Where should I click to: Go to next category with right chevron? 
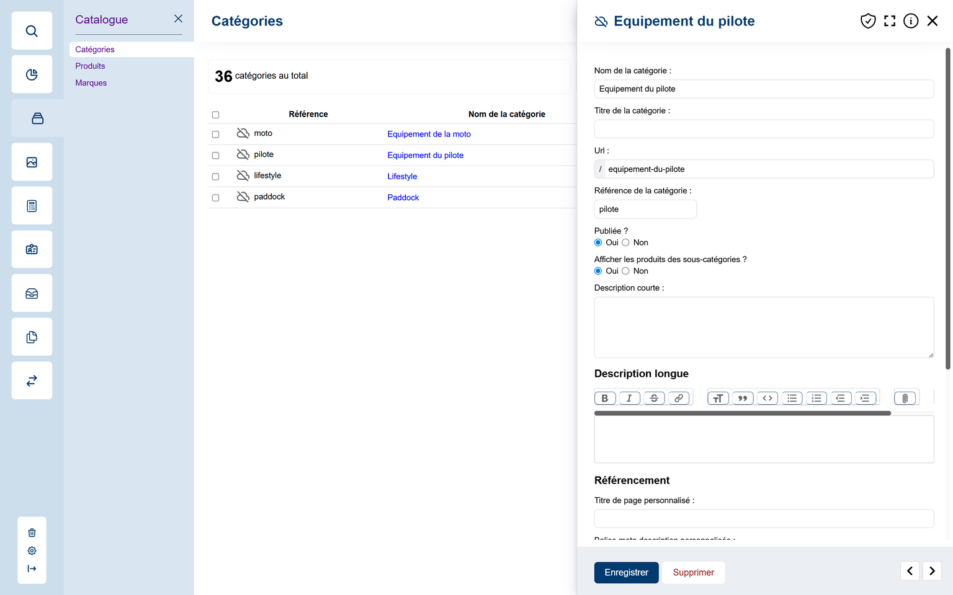click(x=932, y=571)
